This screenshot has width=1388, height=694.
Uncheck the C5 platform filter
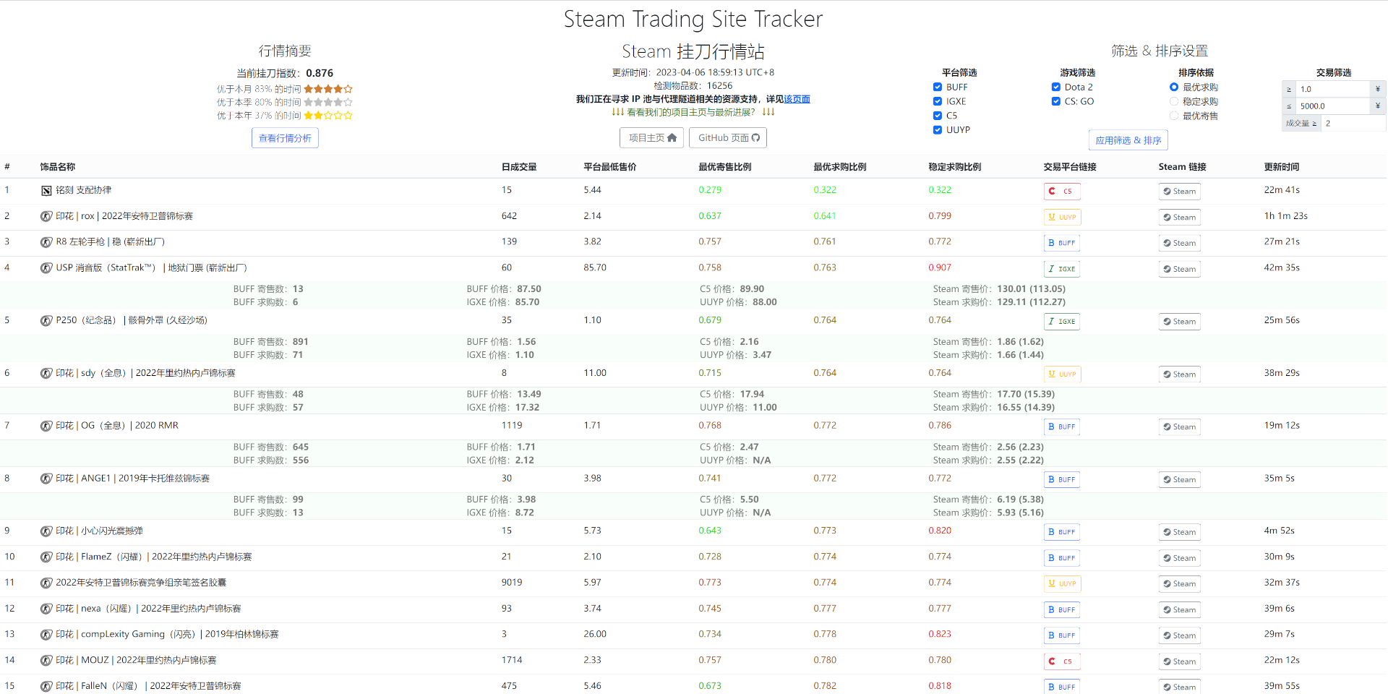[938, 116]
